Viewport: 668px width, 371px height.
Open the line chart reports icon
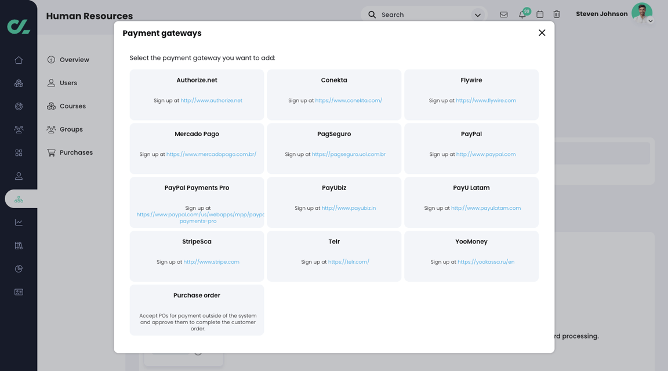(x=19, y=222)
